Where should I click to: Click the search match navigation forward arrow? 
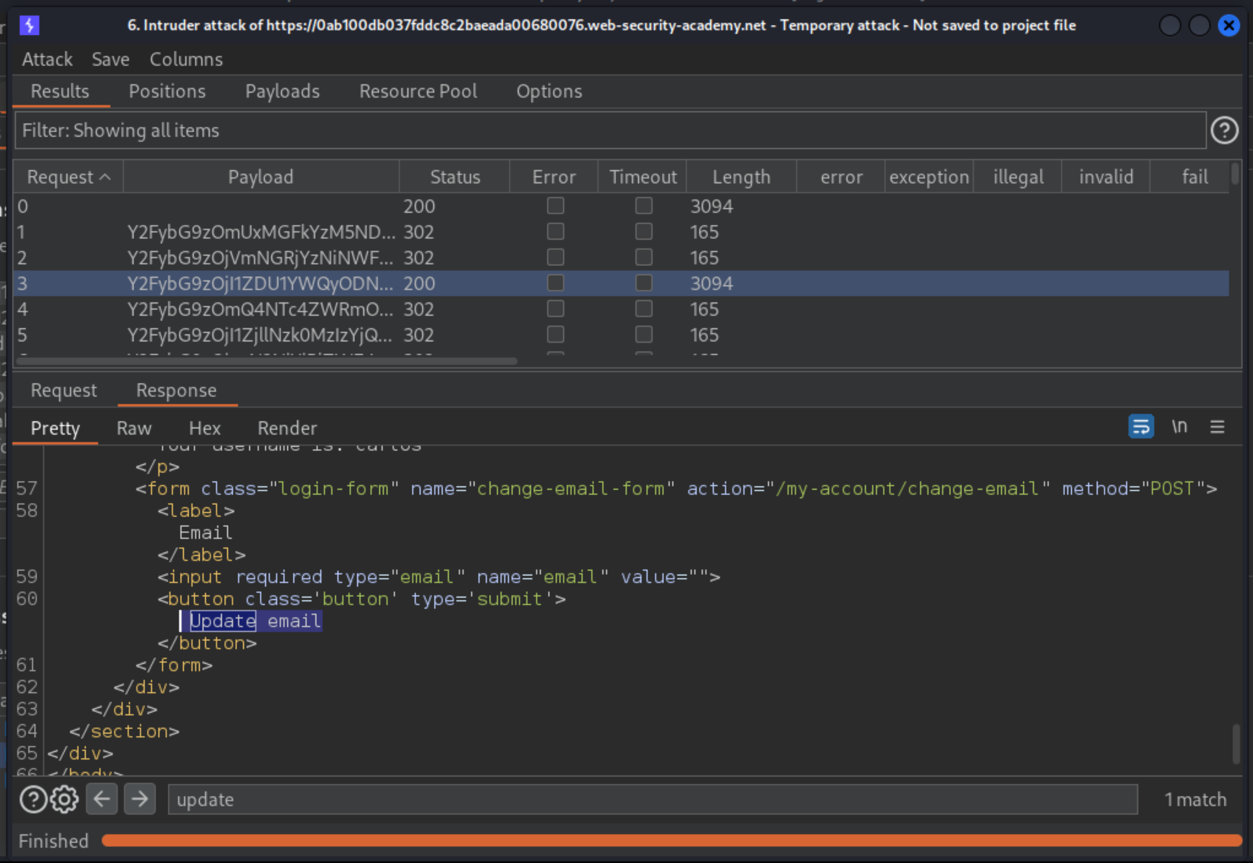click(x=139, y=799)
